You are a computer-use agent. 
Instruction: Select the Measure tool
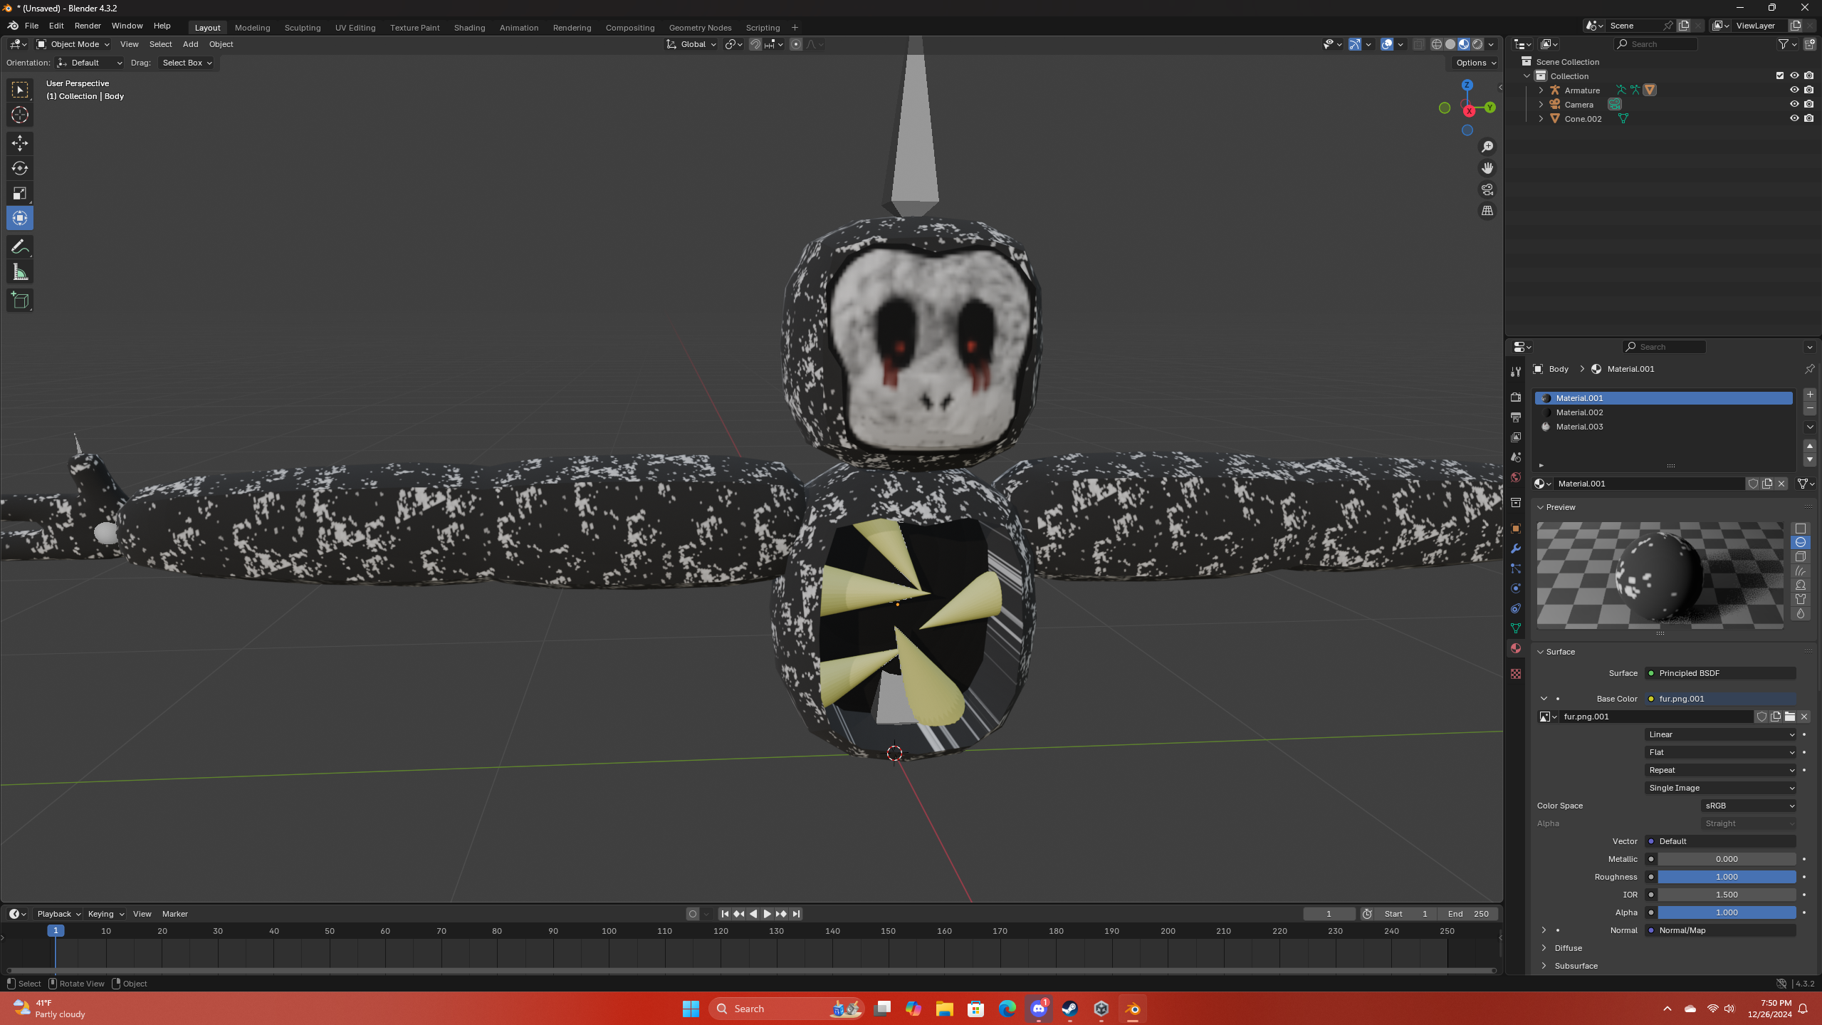(20, 272)
